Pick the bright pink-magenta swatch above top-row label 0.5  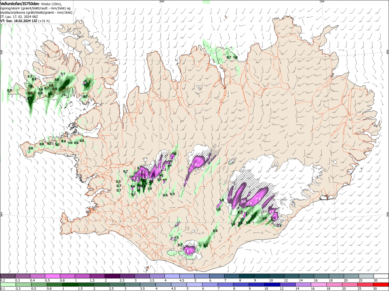(52, 276)
